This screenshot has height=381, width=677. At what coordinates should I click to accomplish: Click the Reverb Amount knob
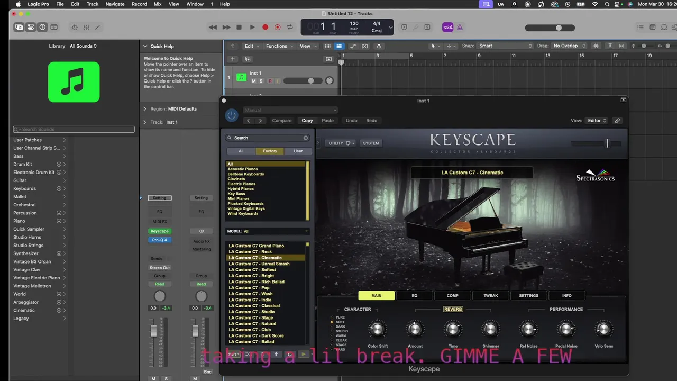[x=415, y=330]
